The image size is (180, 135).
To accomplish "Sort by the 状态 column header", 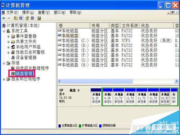I will (x=156, y=26).
